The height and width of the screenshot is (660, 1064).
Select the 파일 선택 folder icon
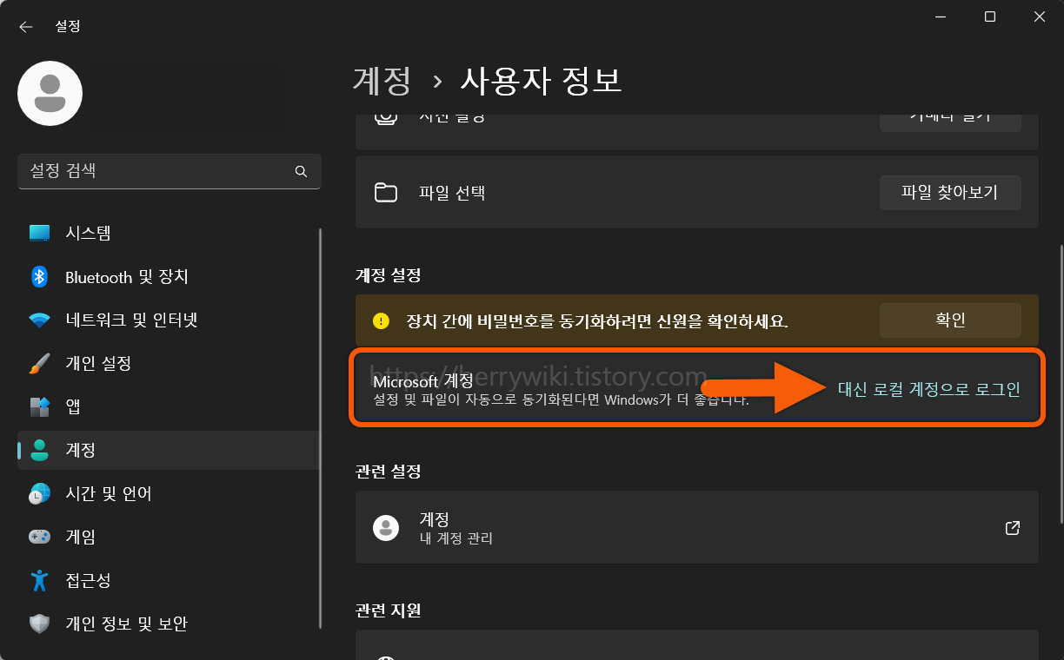tap(386, 192)
